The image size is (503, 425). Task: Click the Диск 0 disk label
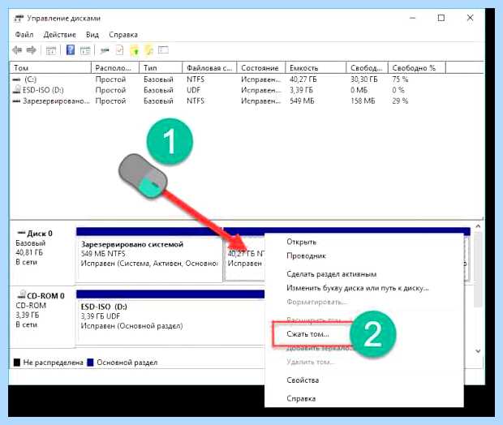click(x=40, y=234)
